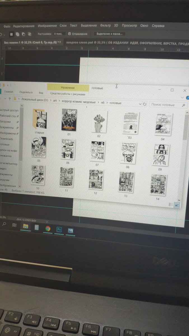Image resolution: width=189 pixels, height=336 pixels.
Task: Select the thumbnail of file 05
Action: (39, 148)
